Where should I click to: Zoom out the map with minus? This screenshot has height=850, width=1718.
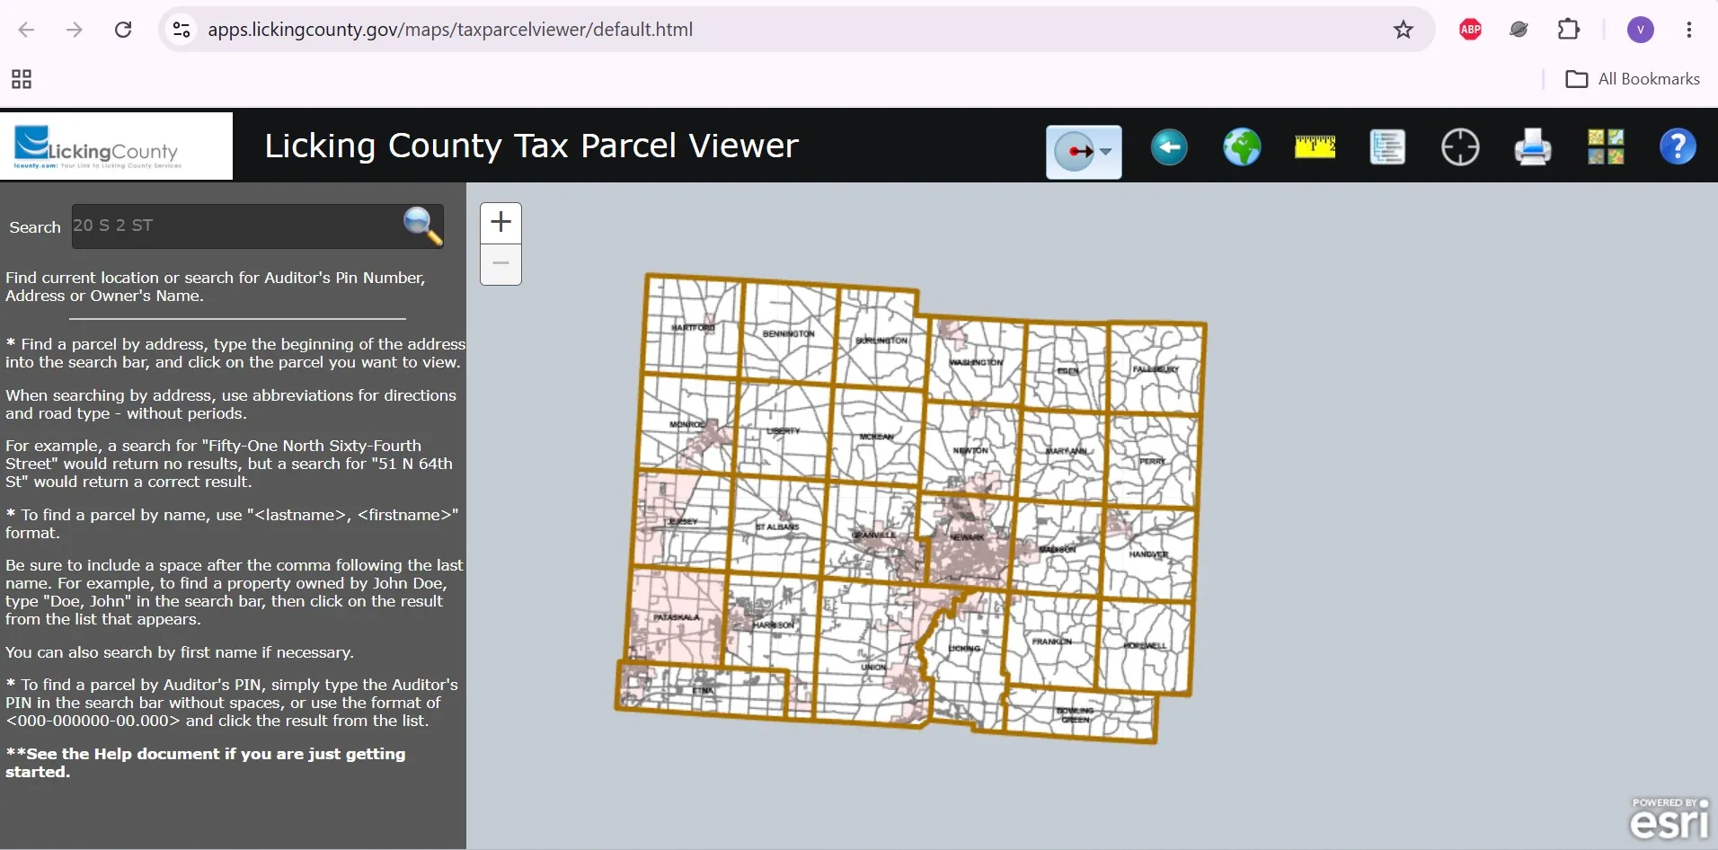click(500, 264)
